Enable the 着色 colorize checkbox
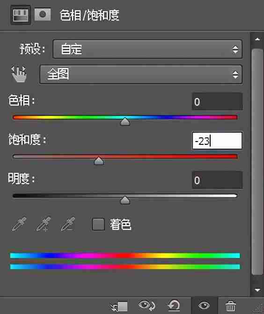The image size is (264, 314). tap(98, 224)
